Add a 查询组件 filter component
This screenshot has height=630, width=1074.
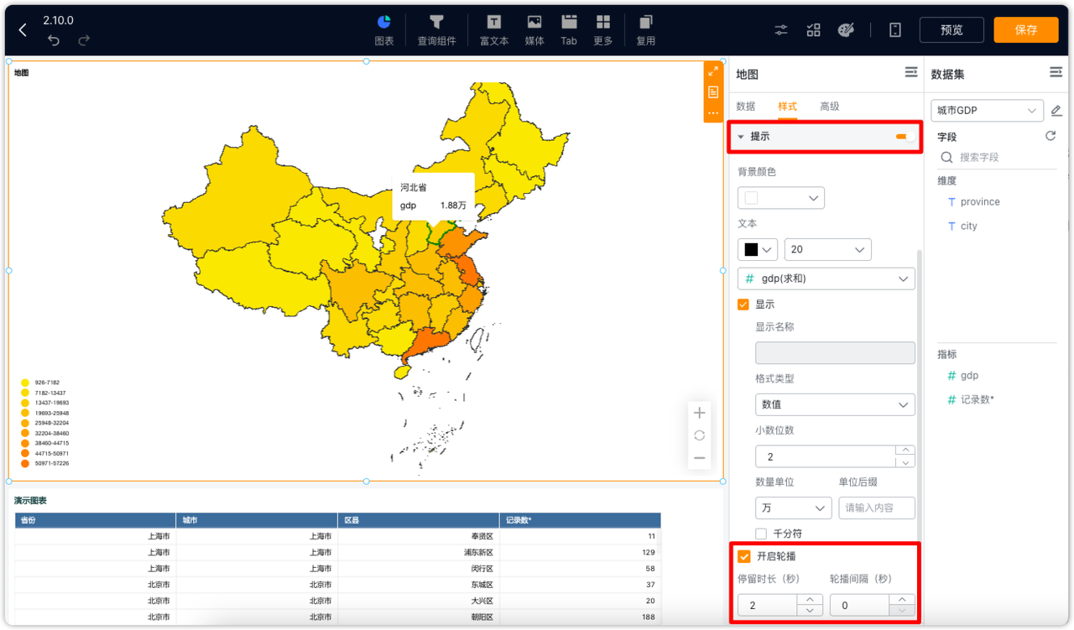point(436,29)
